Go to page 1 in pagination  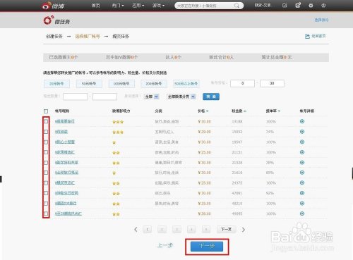click(x=147, y=230)
